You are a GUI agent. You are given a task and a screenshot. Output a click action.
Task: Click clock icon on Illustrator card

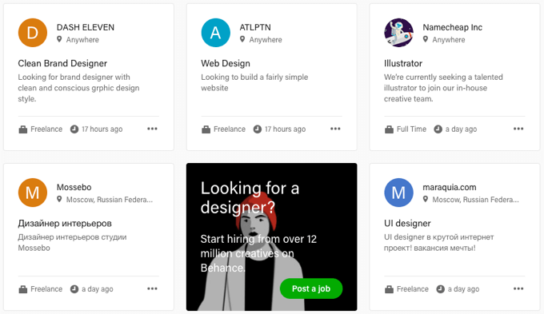pos(438,129)
